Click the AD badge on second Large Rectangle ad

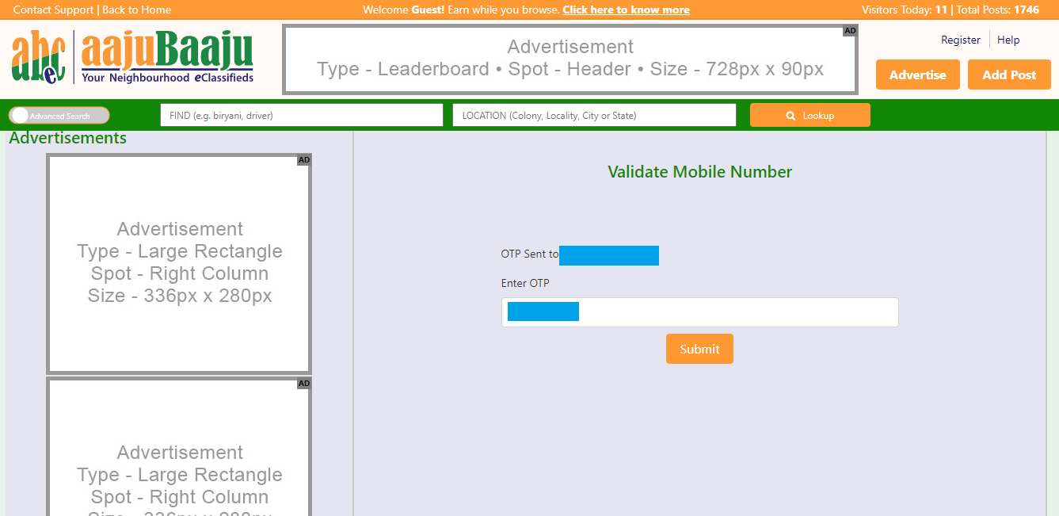tap(304, 384)
